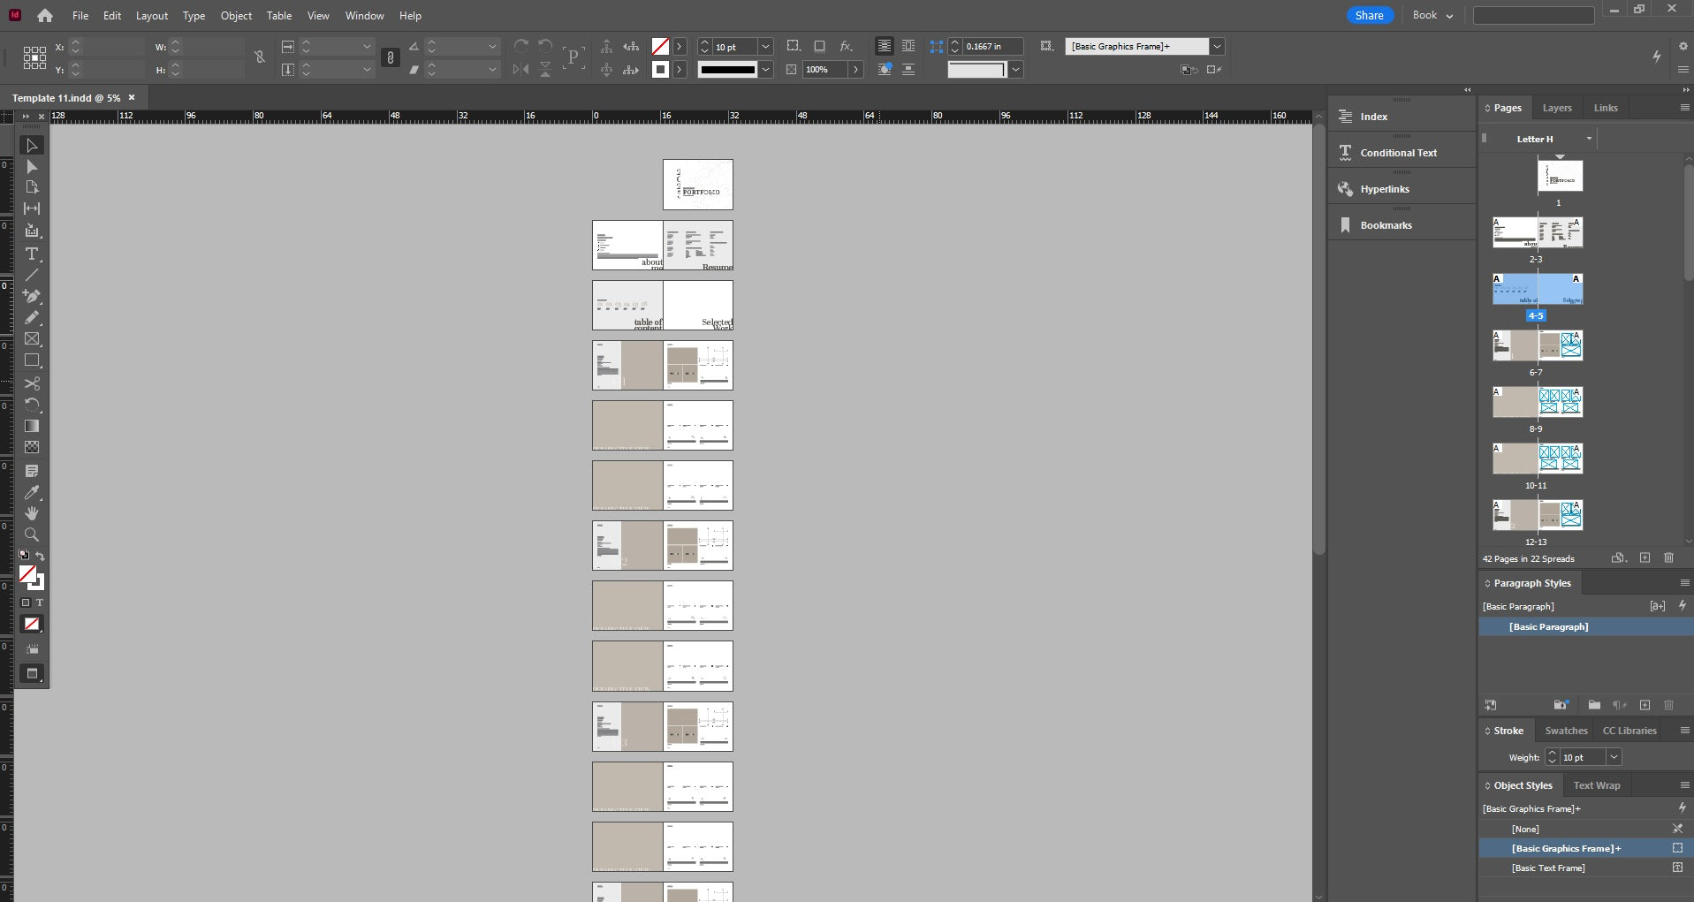Expand the Basic Graphics Frame style dropdown
This screenshot has height=902, width=1694.
[x=1217, y=47]
